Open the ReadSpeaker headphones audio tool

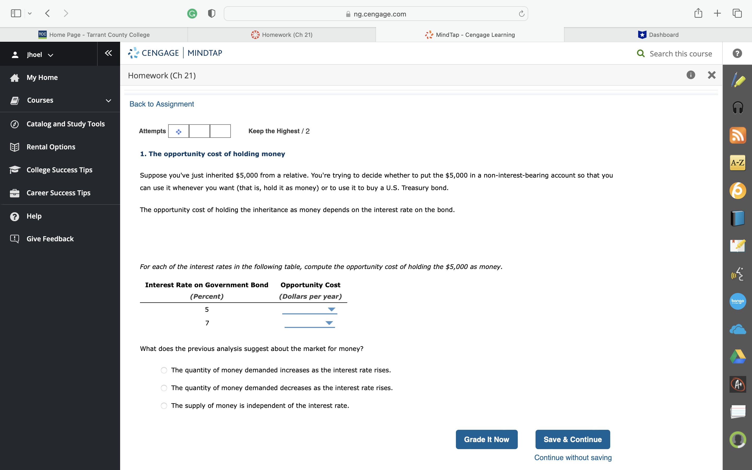click(738, 107)
